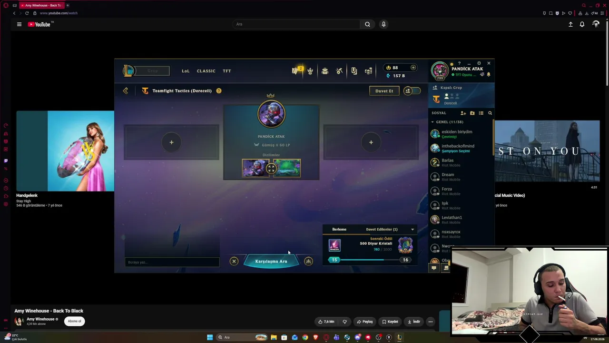Image resolution: width=609 pixels, height=343 pixels.
Task: Open the Teamfight Tactics help question mark
Action: click(219, 91)
